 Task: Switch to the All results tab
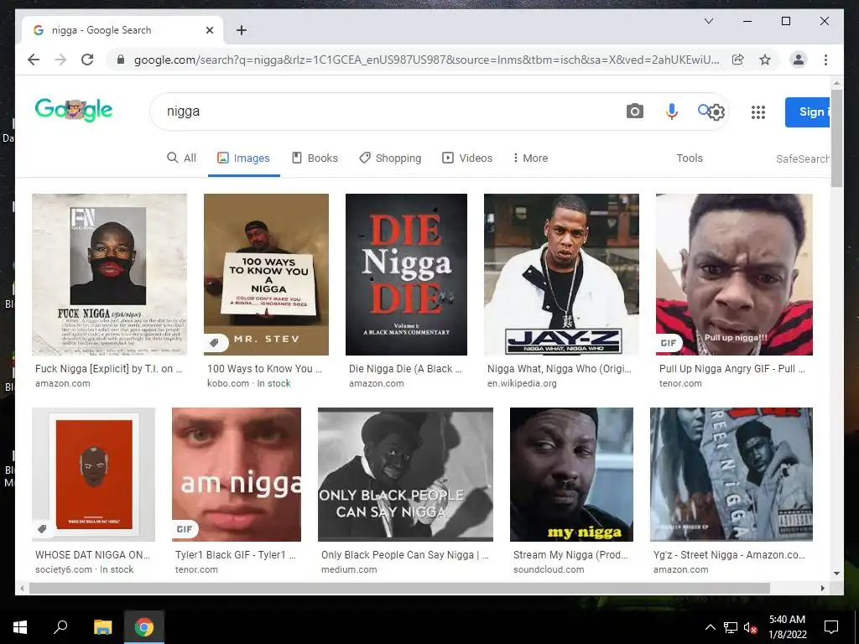(181, 158)
